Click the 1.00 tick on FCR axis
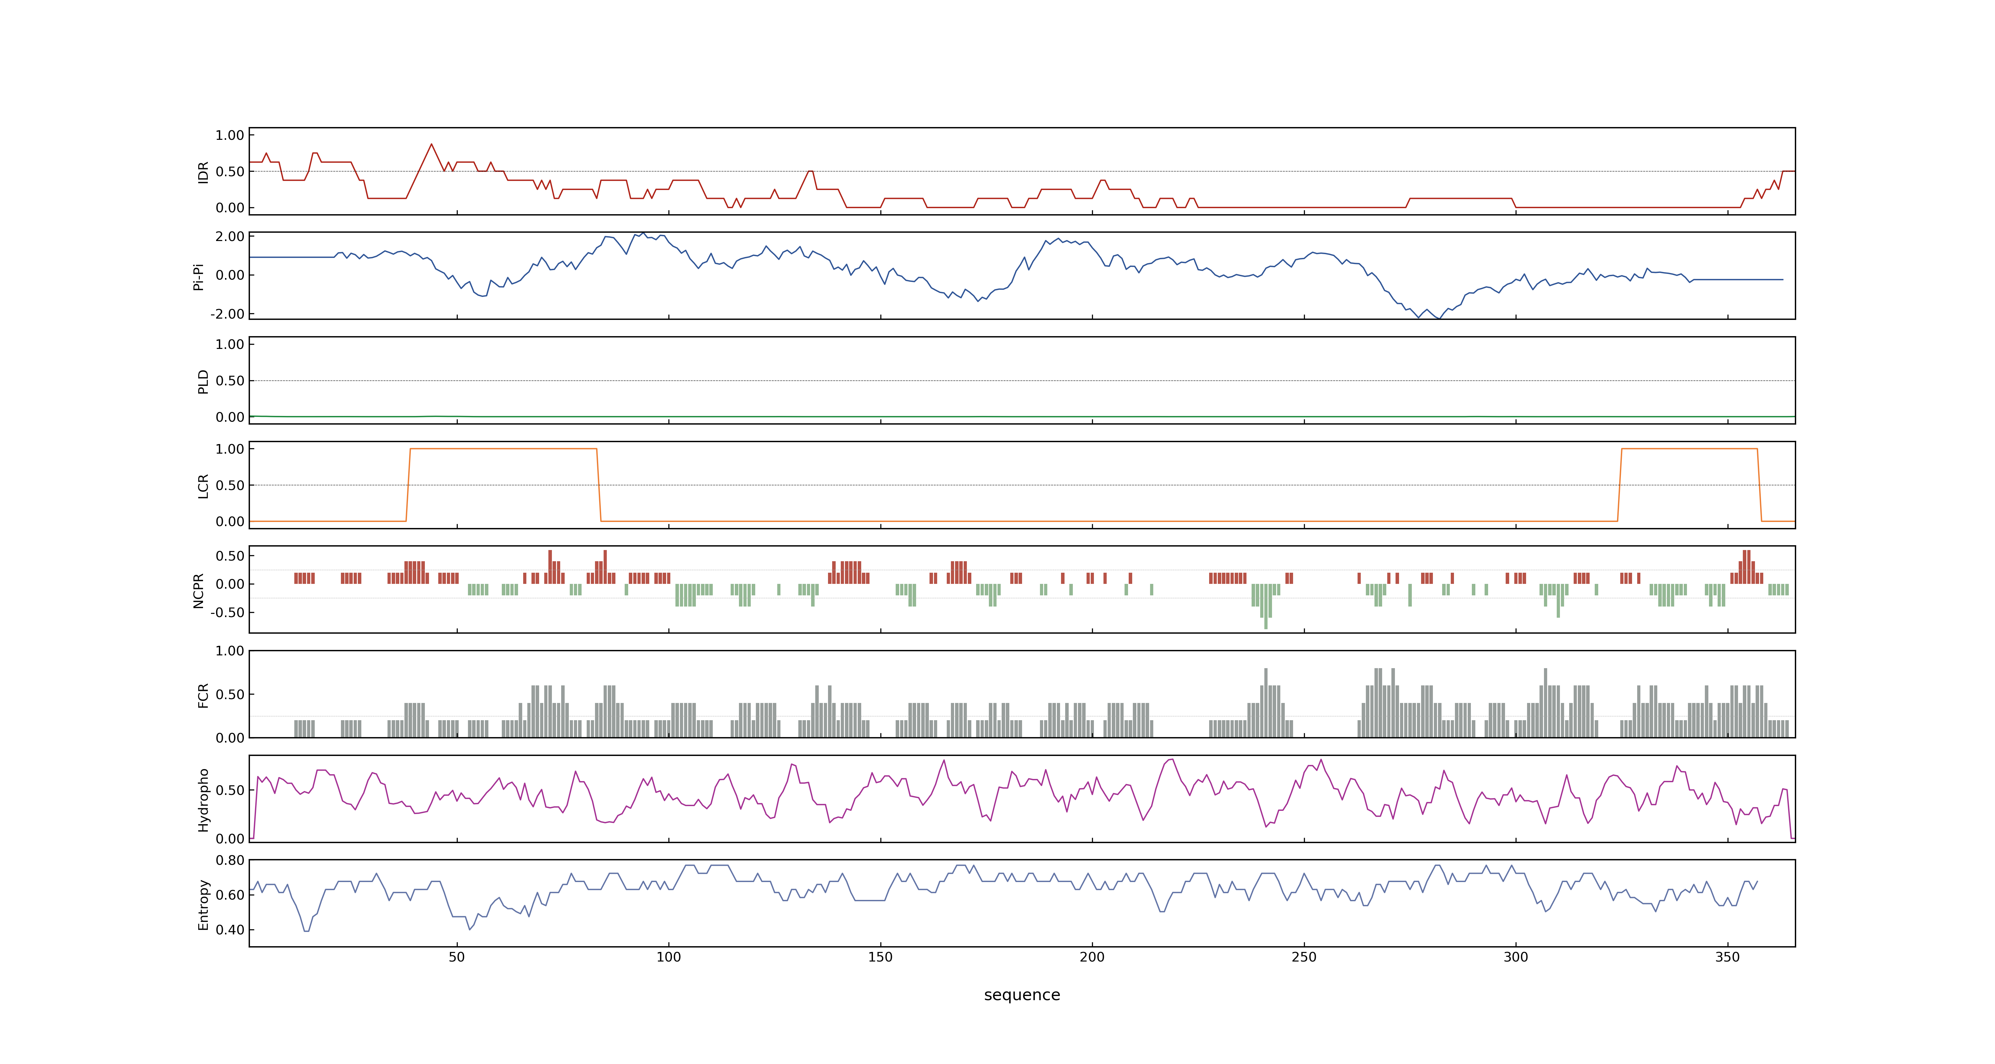The width and height of the screenshot is (1995, 1064). (x=230, y=651)
